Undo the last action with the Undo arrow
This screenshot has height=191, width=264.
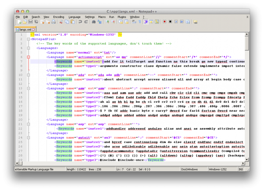click(80, 22)
